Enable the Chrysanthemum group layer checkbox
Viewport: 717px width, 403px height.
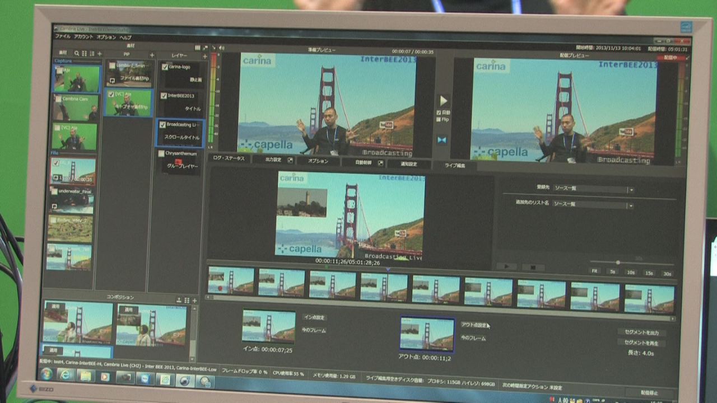point(161,153)
